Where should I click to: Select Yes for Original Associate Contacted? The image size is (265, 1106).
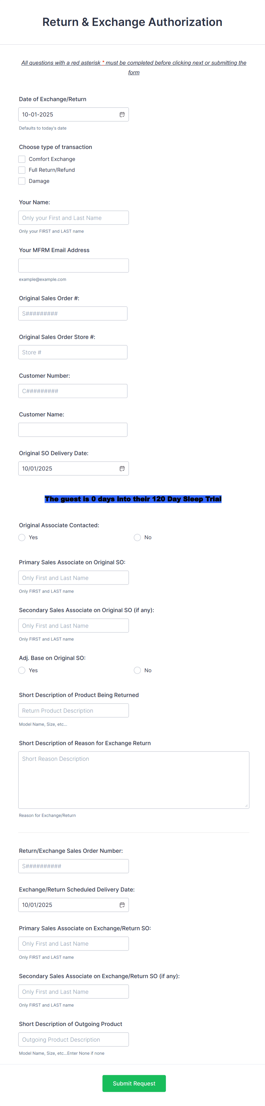coord(21,537)
